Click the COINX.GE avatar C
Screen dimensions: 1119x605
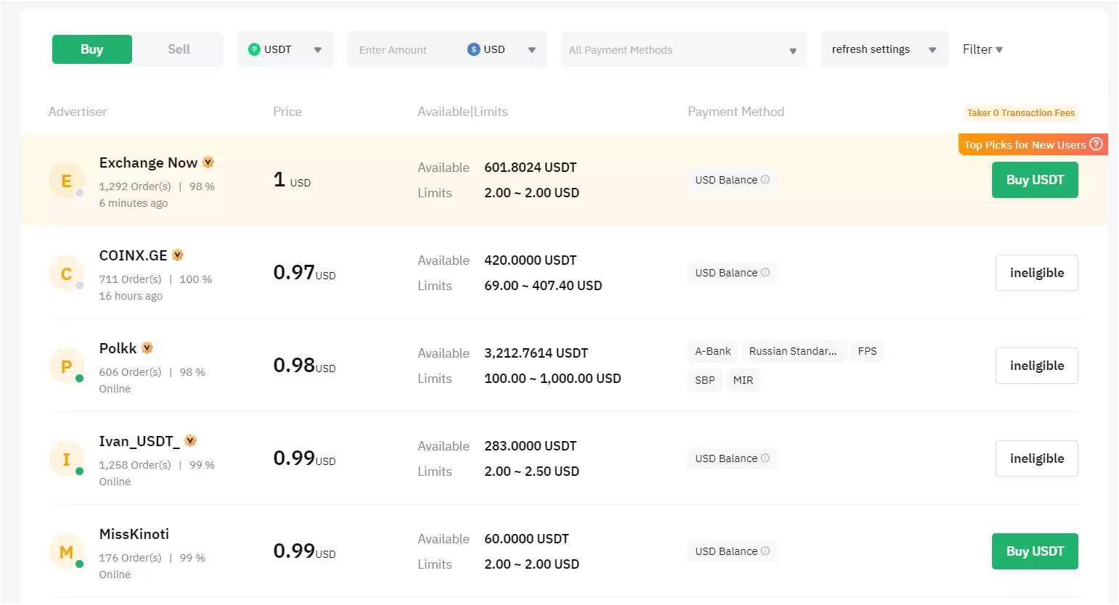tap(66, 273)
